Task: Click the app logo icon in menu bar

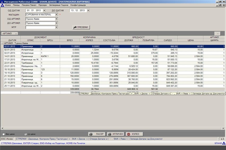Action: [2, 5]
